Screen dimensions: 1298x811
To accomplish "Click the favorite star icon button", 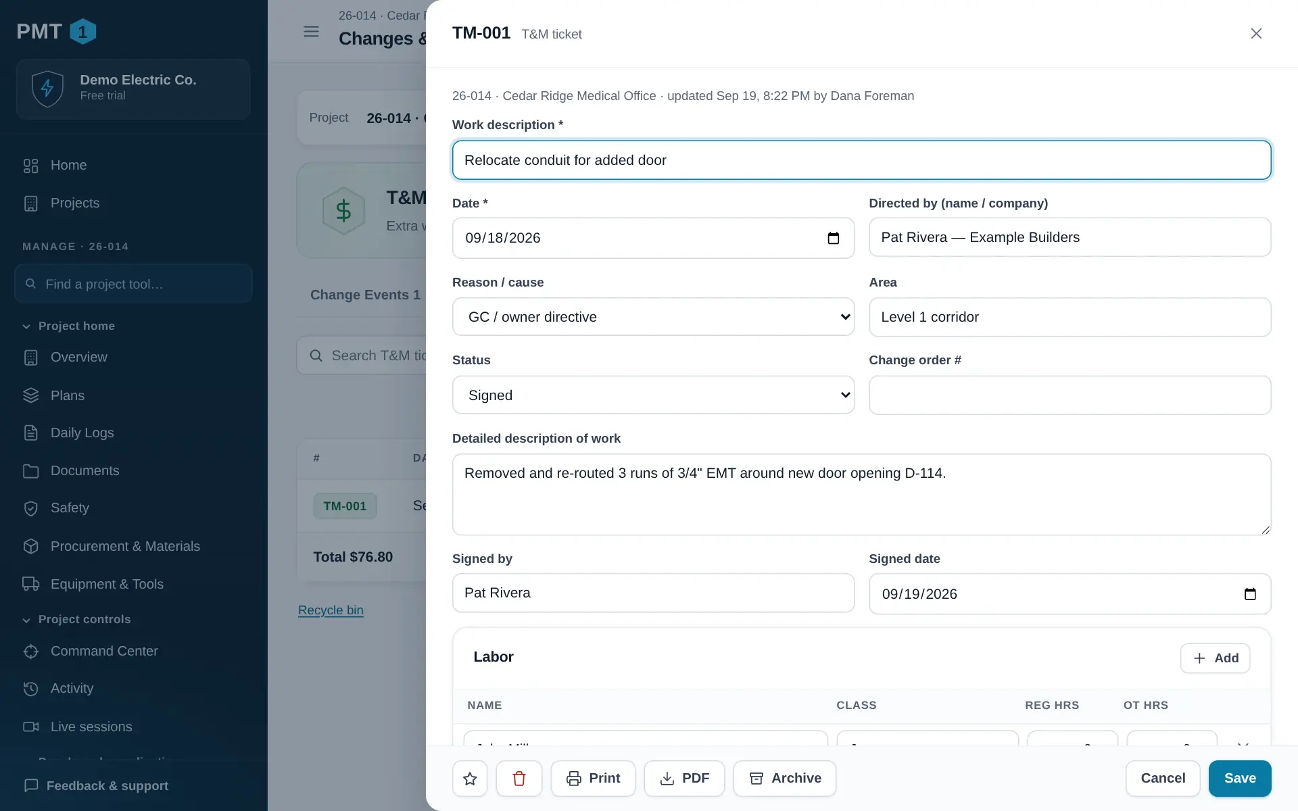I will (x=470, y=779).
